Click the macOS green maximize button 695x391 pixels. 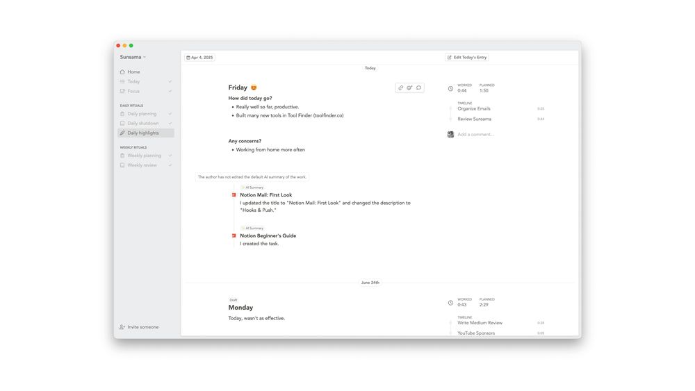tap(131, 46)
